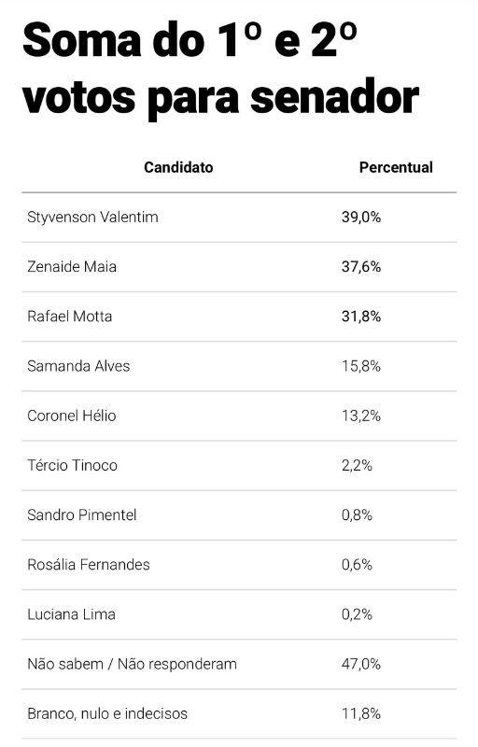Click Branco, nulo e indecisos row
The width and height of the screenshot is (478, 747).
click(239, 713)
